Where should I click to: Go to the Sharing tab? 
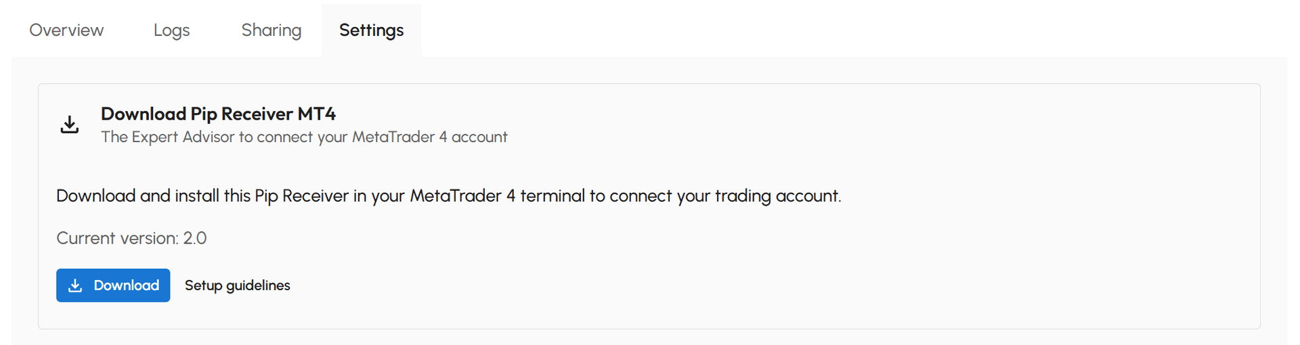tap(271, 30)
